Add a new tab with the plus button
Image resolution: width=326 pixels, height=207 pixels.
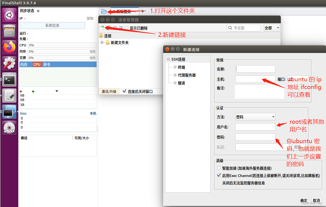(143, 11)
